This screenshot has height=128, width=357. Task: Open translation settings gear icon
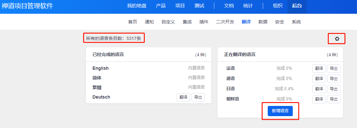[337, 39]
